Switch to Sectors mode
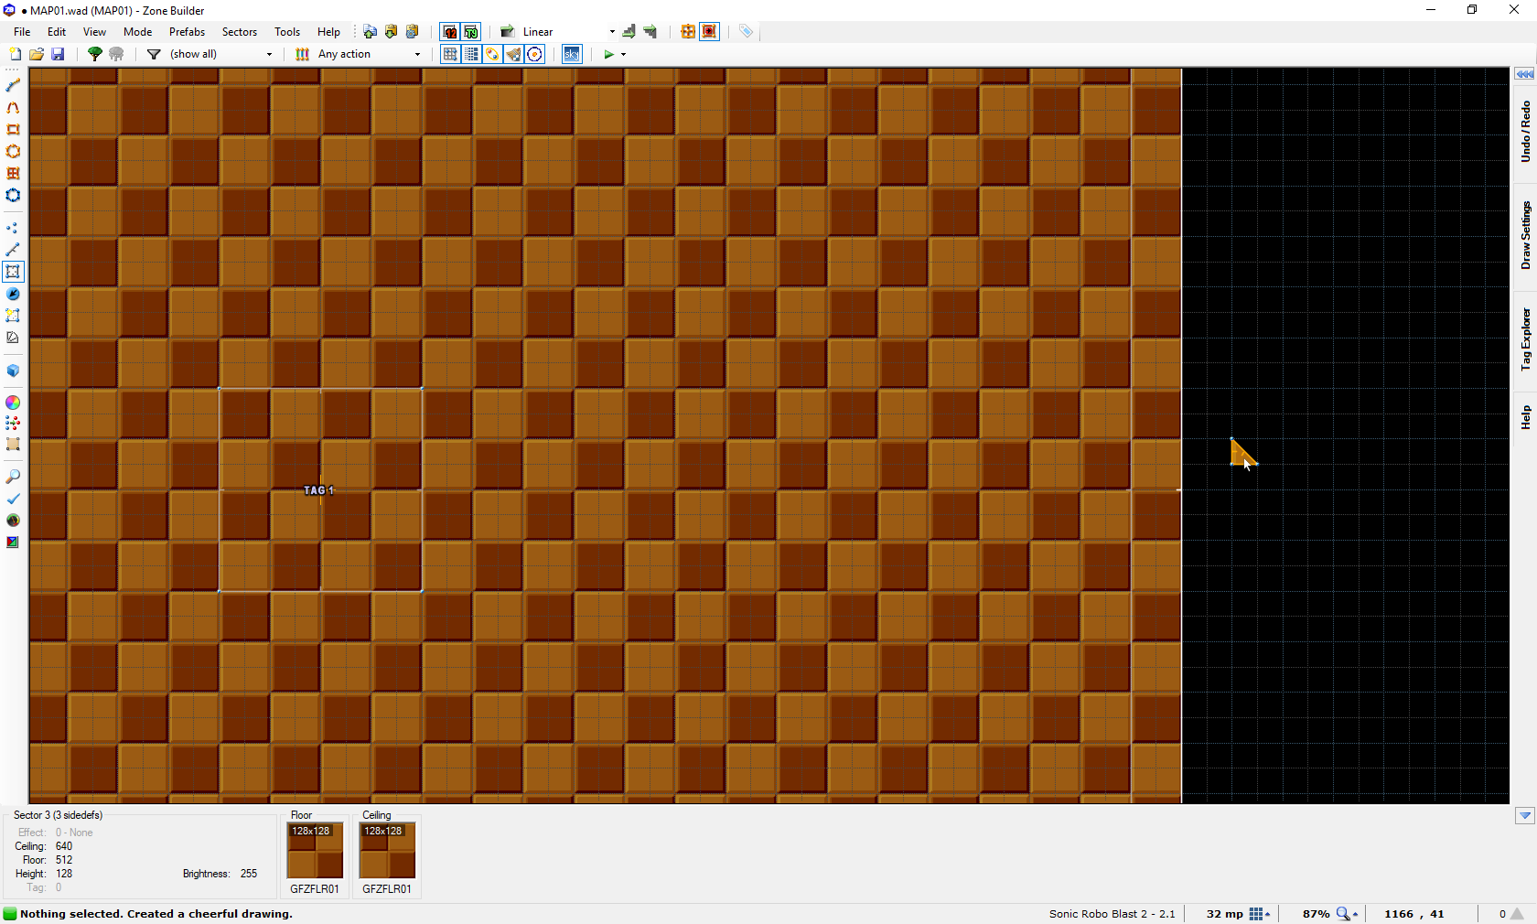This screenshot has width=1537, height=924. click(13, 272)
